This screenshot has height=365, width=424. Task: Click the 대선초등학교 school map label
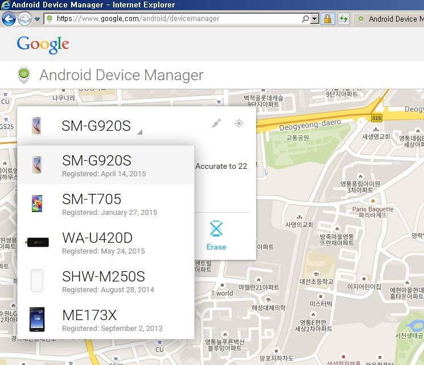(316, 281)
